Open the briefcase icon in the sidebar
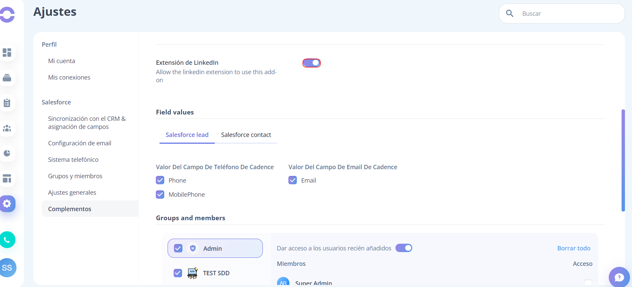632x287 pixels. (7, 78)
